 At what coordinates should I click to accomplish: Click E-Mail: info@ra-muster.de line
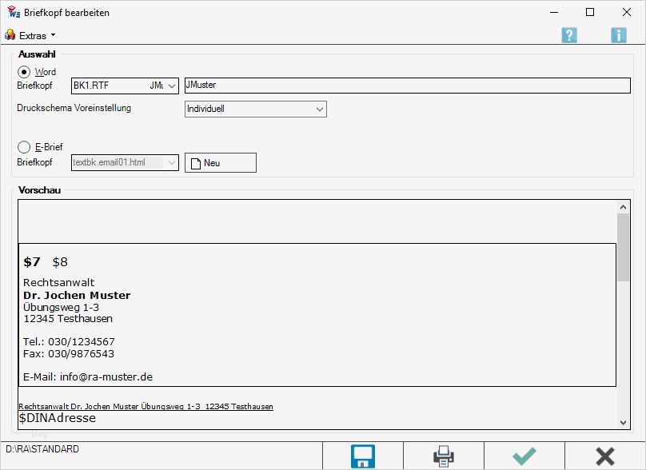tap(88, 377)
